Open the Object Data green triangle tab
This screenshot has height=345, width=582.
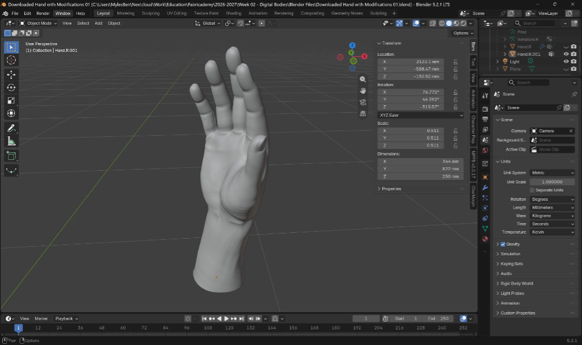point(485,229)
